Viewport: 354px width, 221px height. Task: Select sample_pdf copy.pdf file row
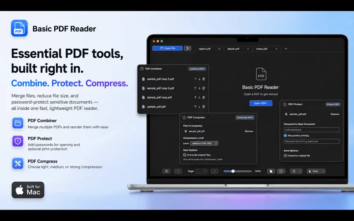tap(173, 97)
